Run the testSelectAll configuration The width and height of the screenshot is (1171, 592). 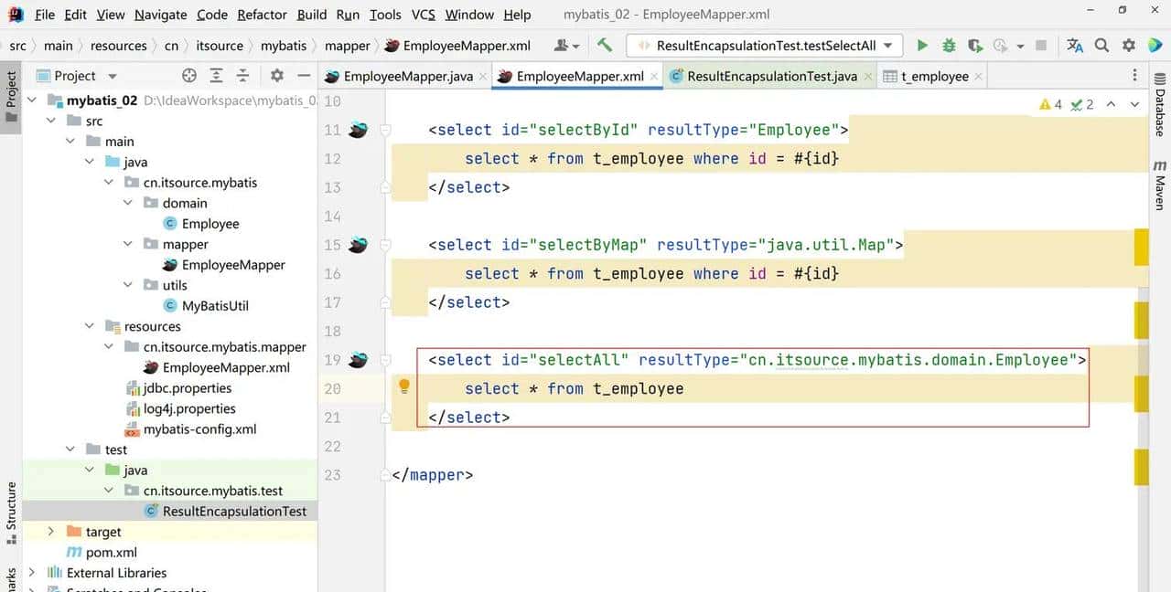coord(922,46)
